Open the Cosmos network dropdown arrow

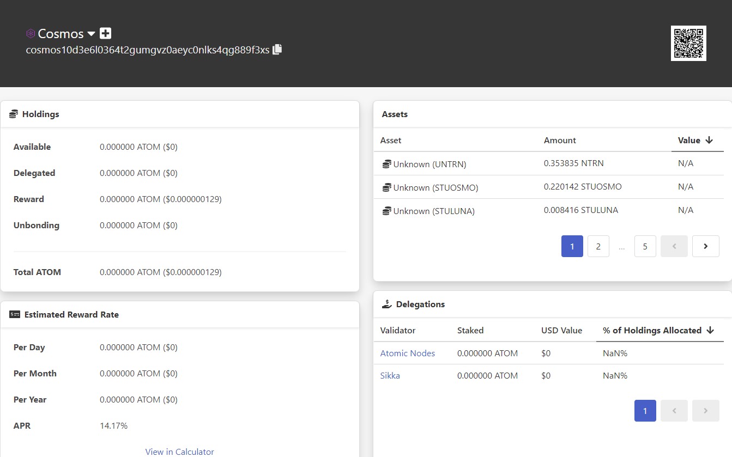point(91,34)
